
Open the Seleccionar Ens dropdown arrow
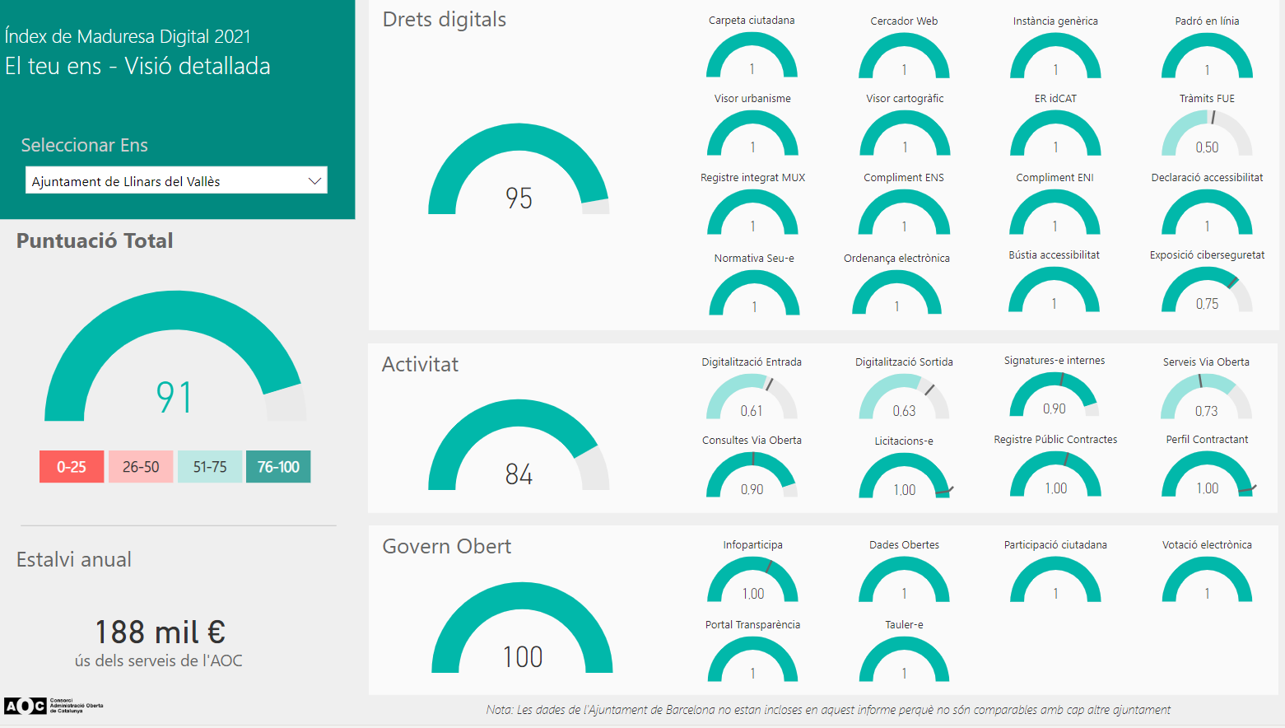(x=314, y=181)
